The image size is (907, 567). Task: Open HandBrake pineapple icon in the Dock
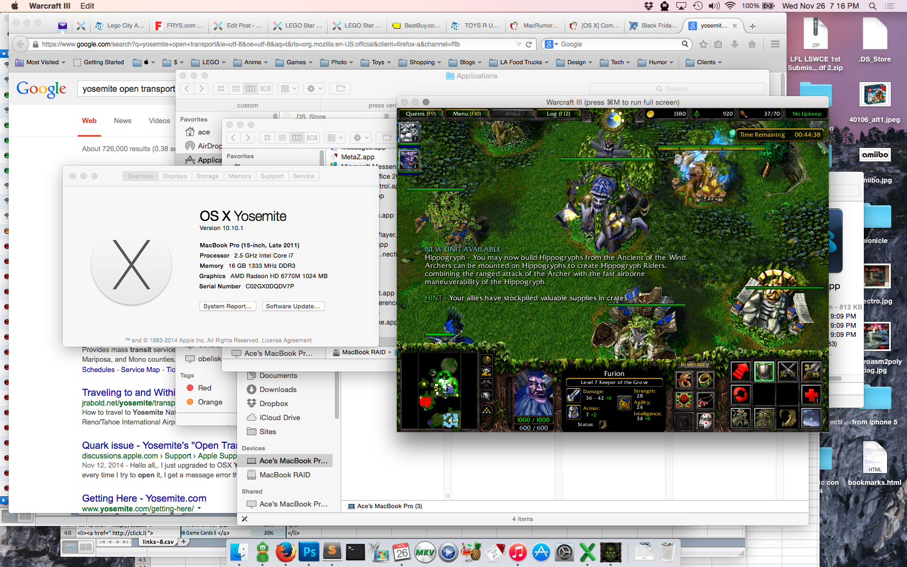click(x=471, y=552)
